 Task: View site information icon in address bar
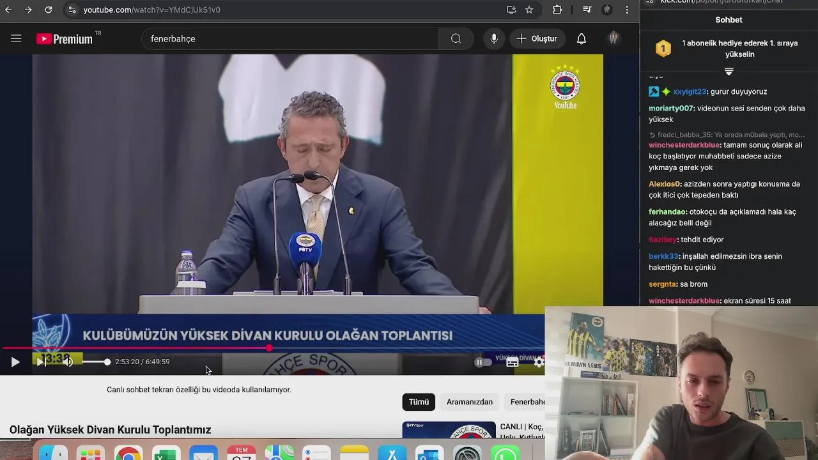(x=72, y=10)
